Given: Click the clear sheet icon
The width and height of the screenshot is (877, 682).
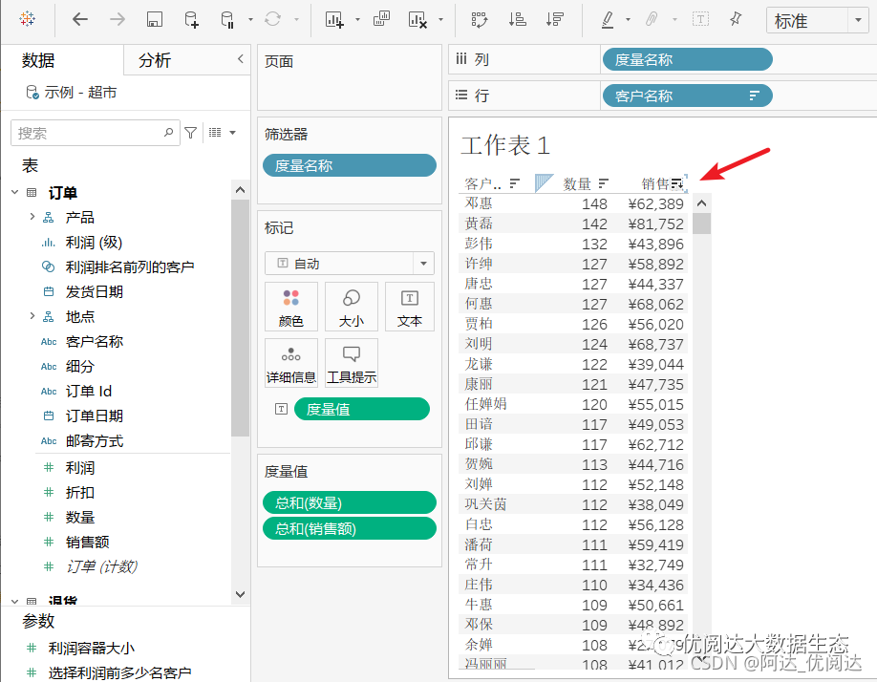Looking at the screenshot, I should (x=417, y=19).
